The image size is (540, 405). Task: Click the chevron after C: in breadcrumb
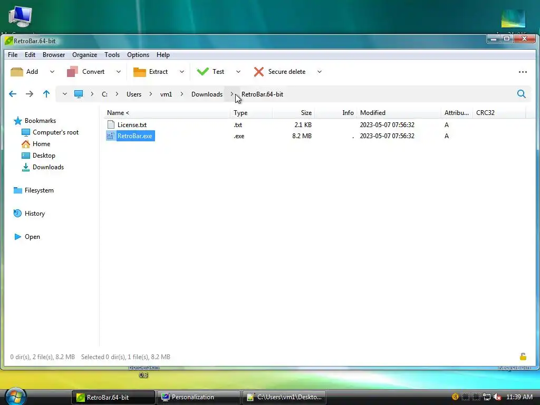pyautogui.click(x=117, y=94)
